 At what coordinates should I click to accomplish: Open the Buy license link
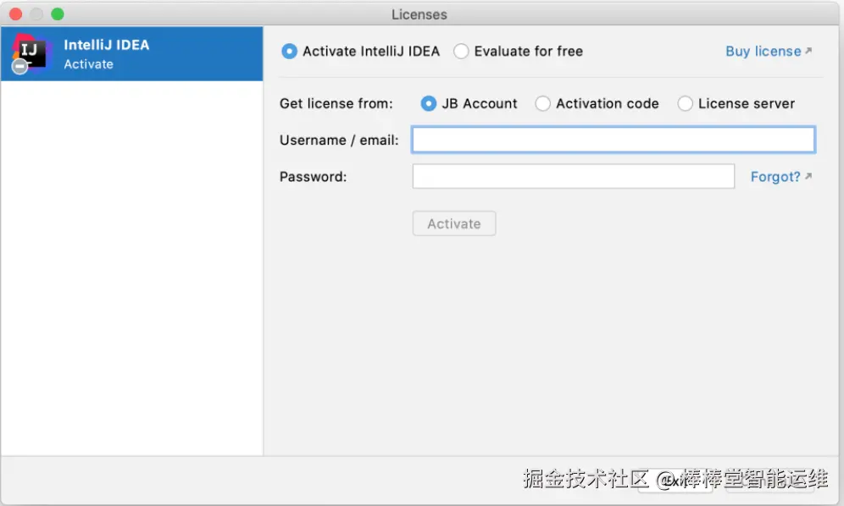[763, 51]
